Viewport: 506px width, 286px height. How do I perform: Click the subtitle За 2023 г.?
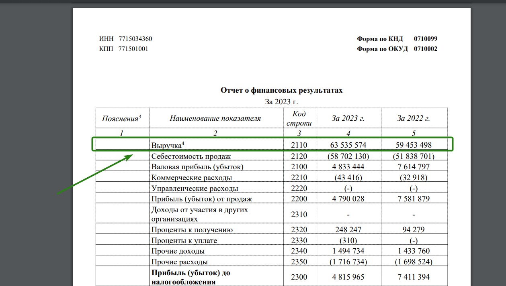[283, 101]
